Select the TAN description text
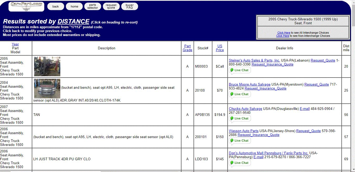 (x=37, y=115)
